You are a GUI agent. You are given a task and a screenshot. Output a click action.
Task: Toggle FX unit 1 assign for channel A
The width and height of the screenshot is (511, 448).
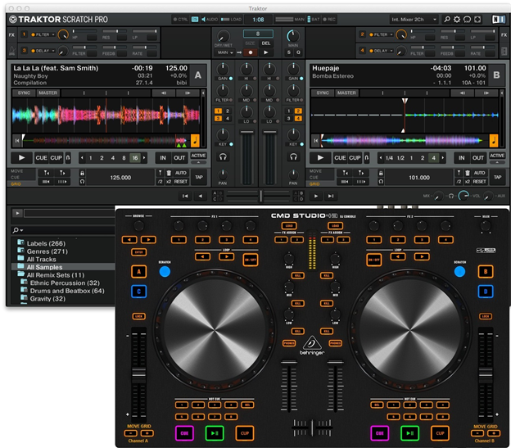(x=219, y=111)
